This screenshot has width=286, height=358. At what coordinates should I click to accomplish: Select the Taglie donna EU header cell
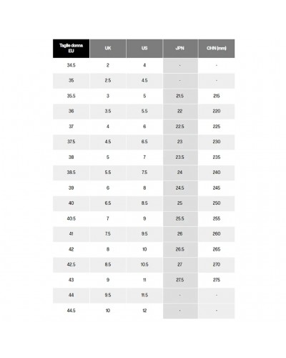[71, 49]
